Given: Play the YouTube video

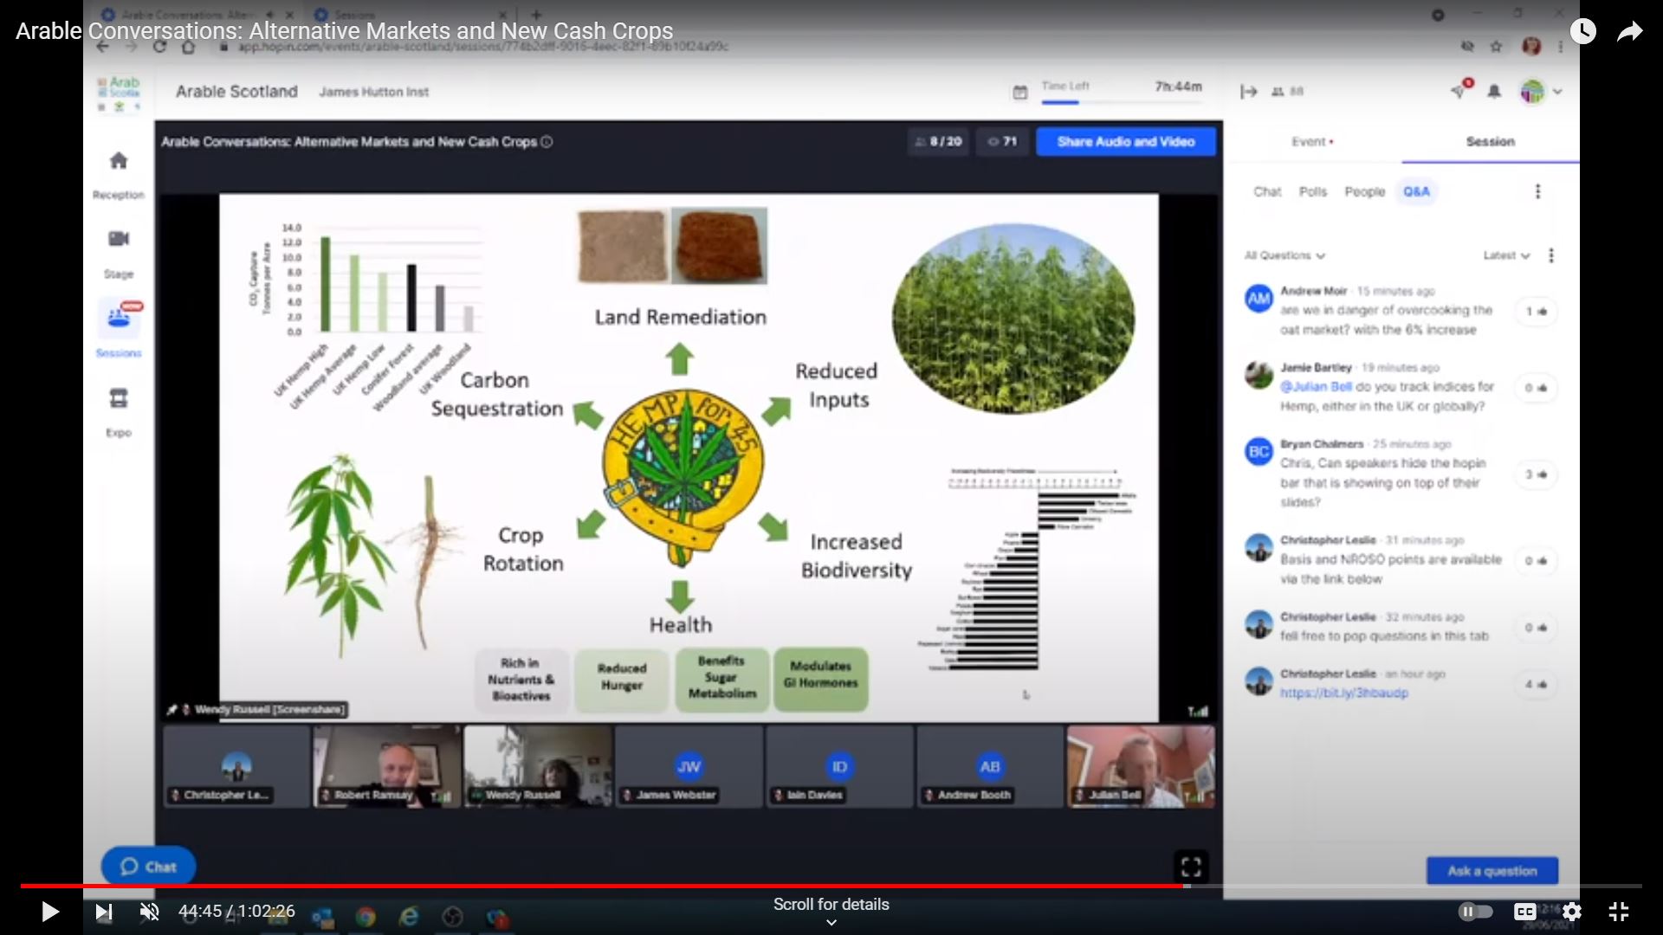Looking at the screenshot, I should [49, 912].
